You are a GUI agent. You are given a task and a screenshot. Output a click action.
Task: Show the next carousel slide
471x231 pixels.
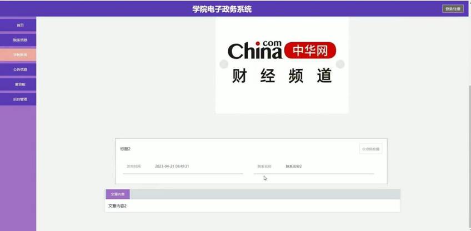click(x=340, y=64)
